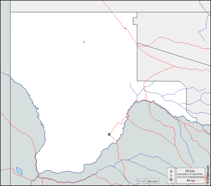Image resolution: width=211 pixels, height=186 pixels.
Task: Click the d-maps.com copyright text
Action: tap(208, 175)
